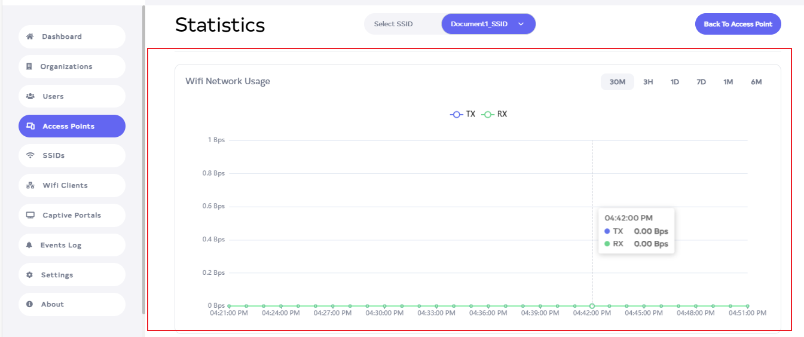Viewport: 804px width, 337px height.
Task: Select the 30M time range
Action: tap(617, 82)
